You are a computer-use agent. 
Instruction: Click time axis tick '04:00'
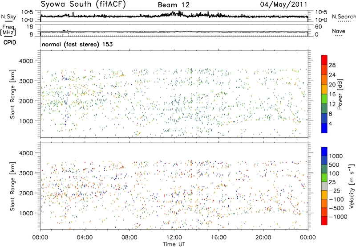[x=85, y=238]
